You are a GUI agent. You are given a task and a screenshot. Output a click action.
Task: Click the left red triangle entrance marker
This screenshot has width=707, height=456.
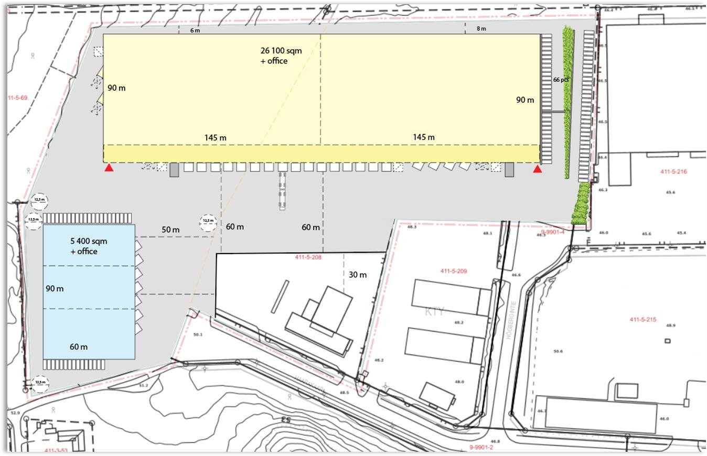(109, 168)
